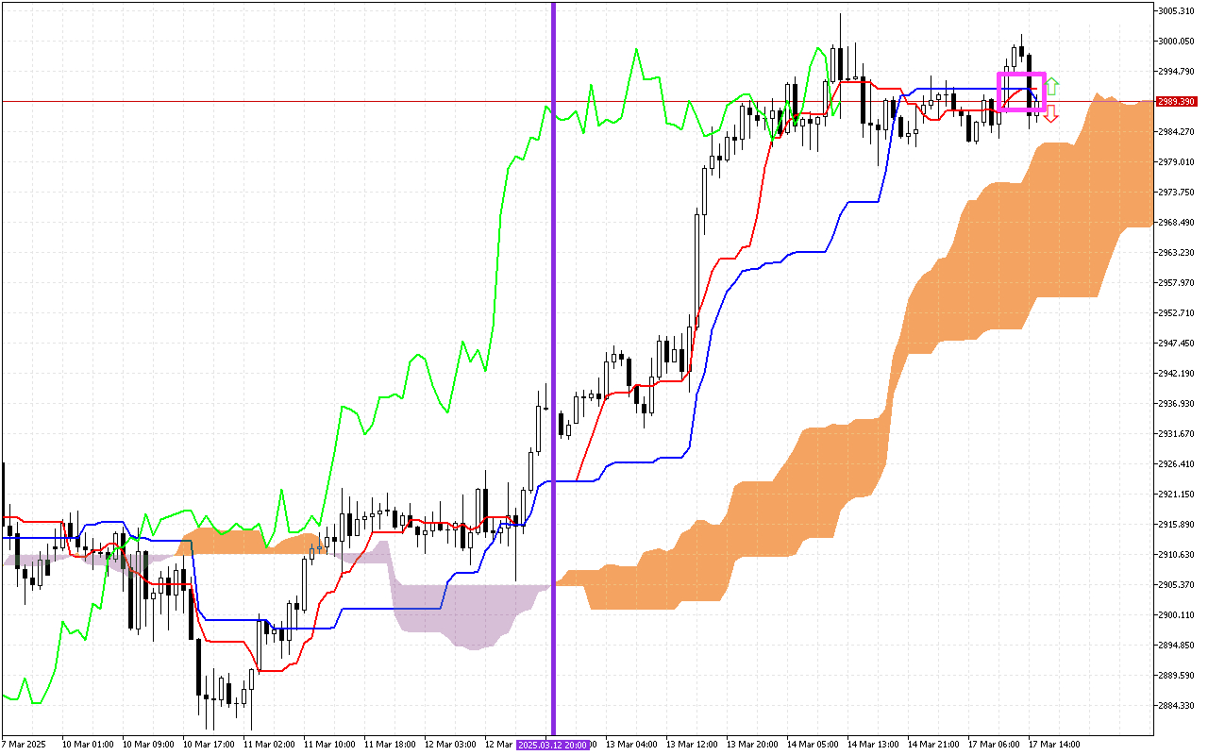
Task: Click the 12 Mar 03:00 time label
Action: tap(452, 745)
